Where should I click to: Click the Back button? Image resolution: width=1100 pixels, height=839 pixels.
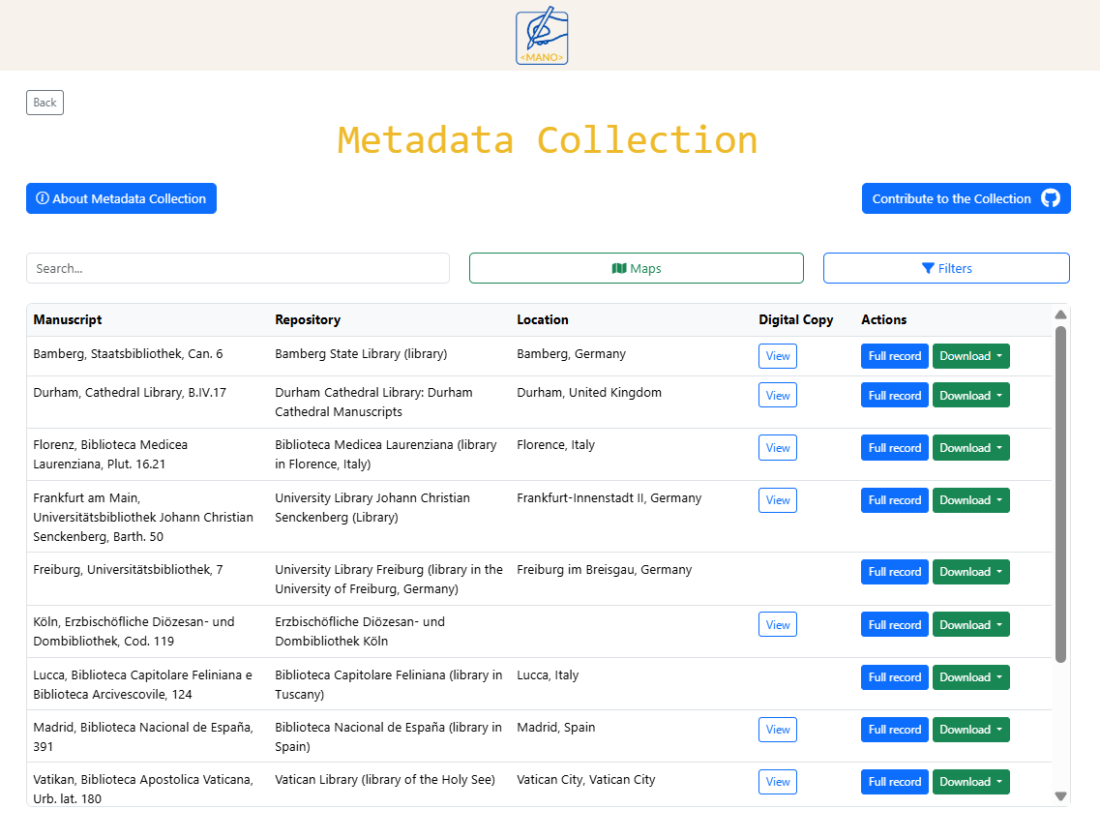(45, 102)
